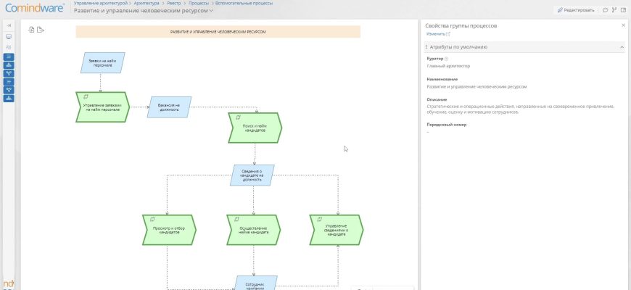The image size is (631, 290).
Task: Click the second export icon with arrow above diagram
Action: point(41,30)
